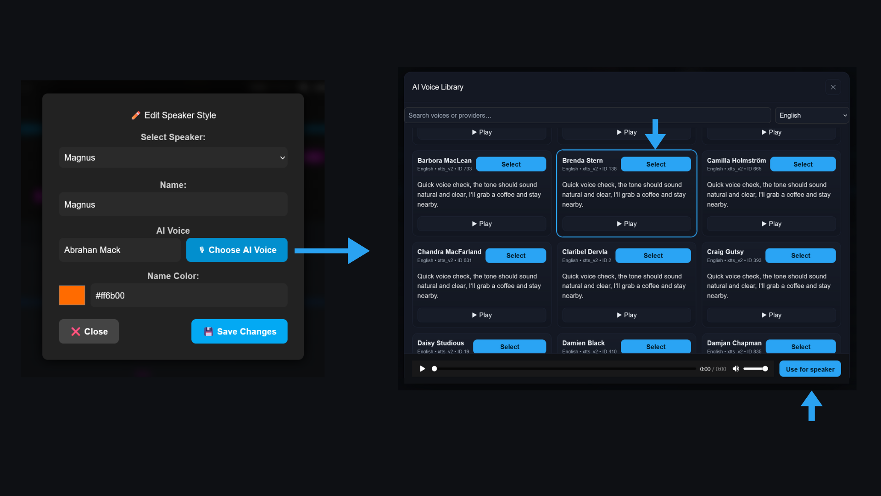Select the Chandra MacFarland voice
The width and height of the screenshot is (881, 496).
click(515, 256)
